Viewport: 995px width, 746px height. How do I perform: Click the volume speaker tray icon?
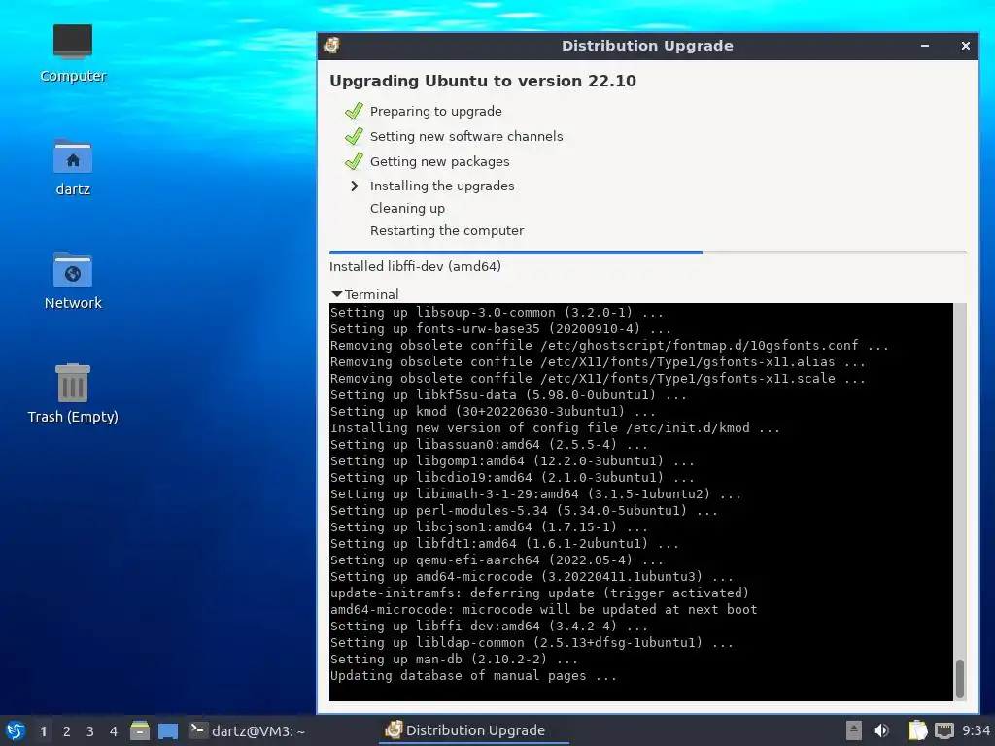(881, 730)
